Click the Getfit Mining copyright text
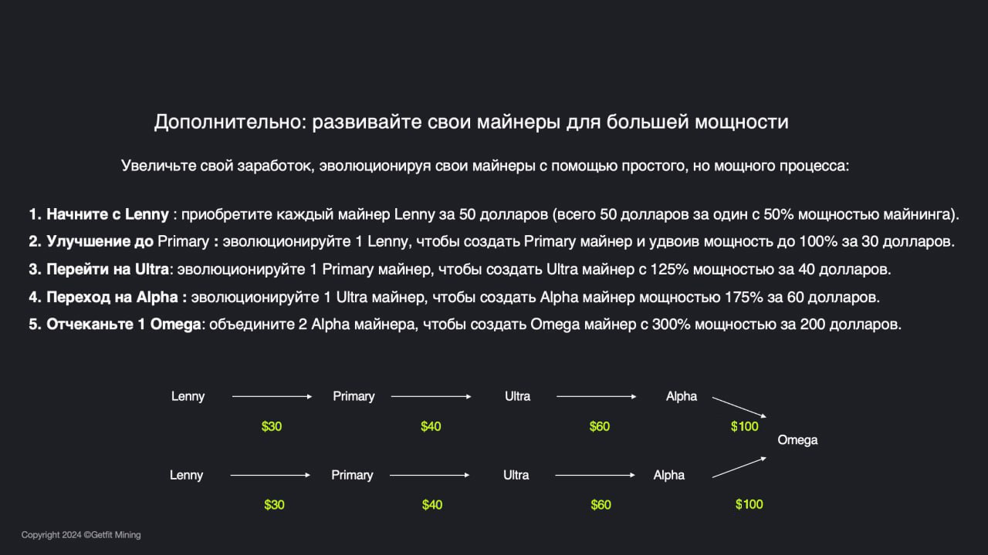Image resolution: width=988 pixels, height=555 pixels. [x=81, y=535]
